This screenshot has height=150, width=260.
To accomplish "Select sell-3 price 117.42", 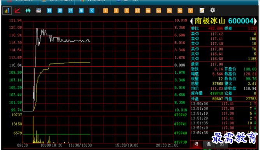I will point(217,34).
